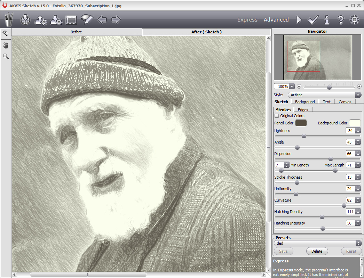Switch to Advanced mode
The width and height of the screenshot is (364, 278).
(x=276, y=20)
